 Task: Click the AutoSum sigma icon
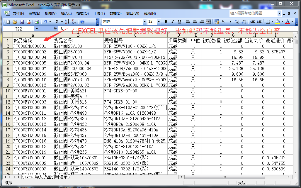(57, 22)
